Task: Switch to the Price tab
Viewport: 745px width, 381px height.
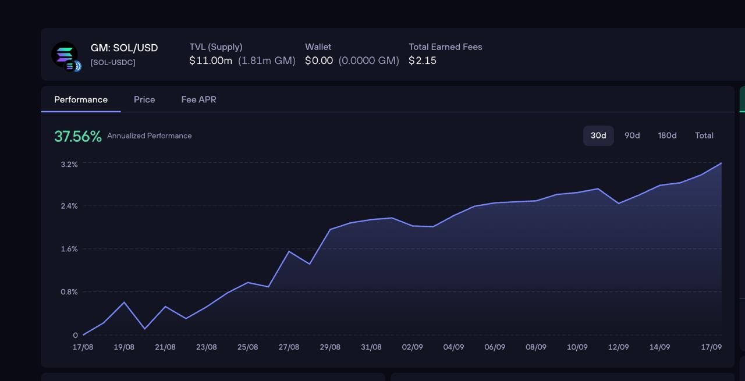Action: tap(144, 99)
